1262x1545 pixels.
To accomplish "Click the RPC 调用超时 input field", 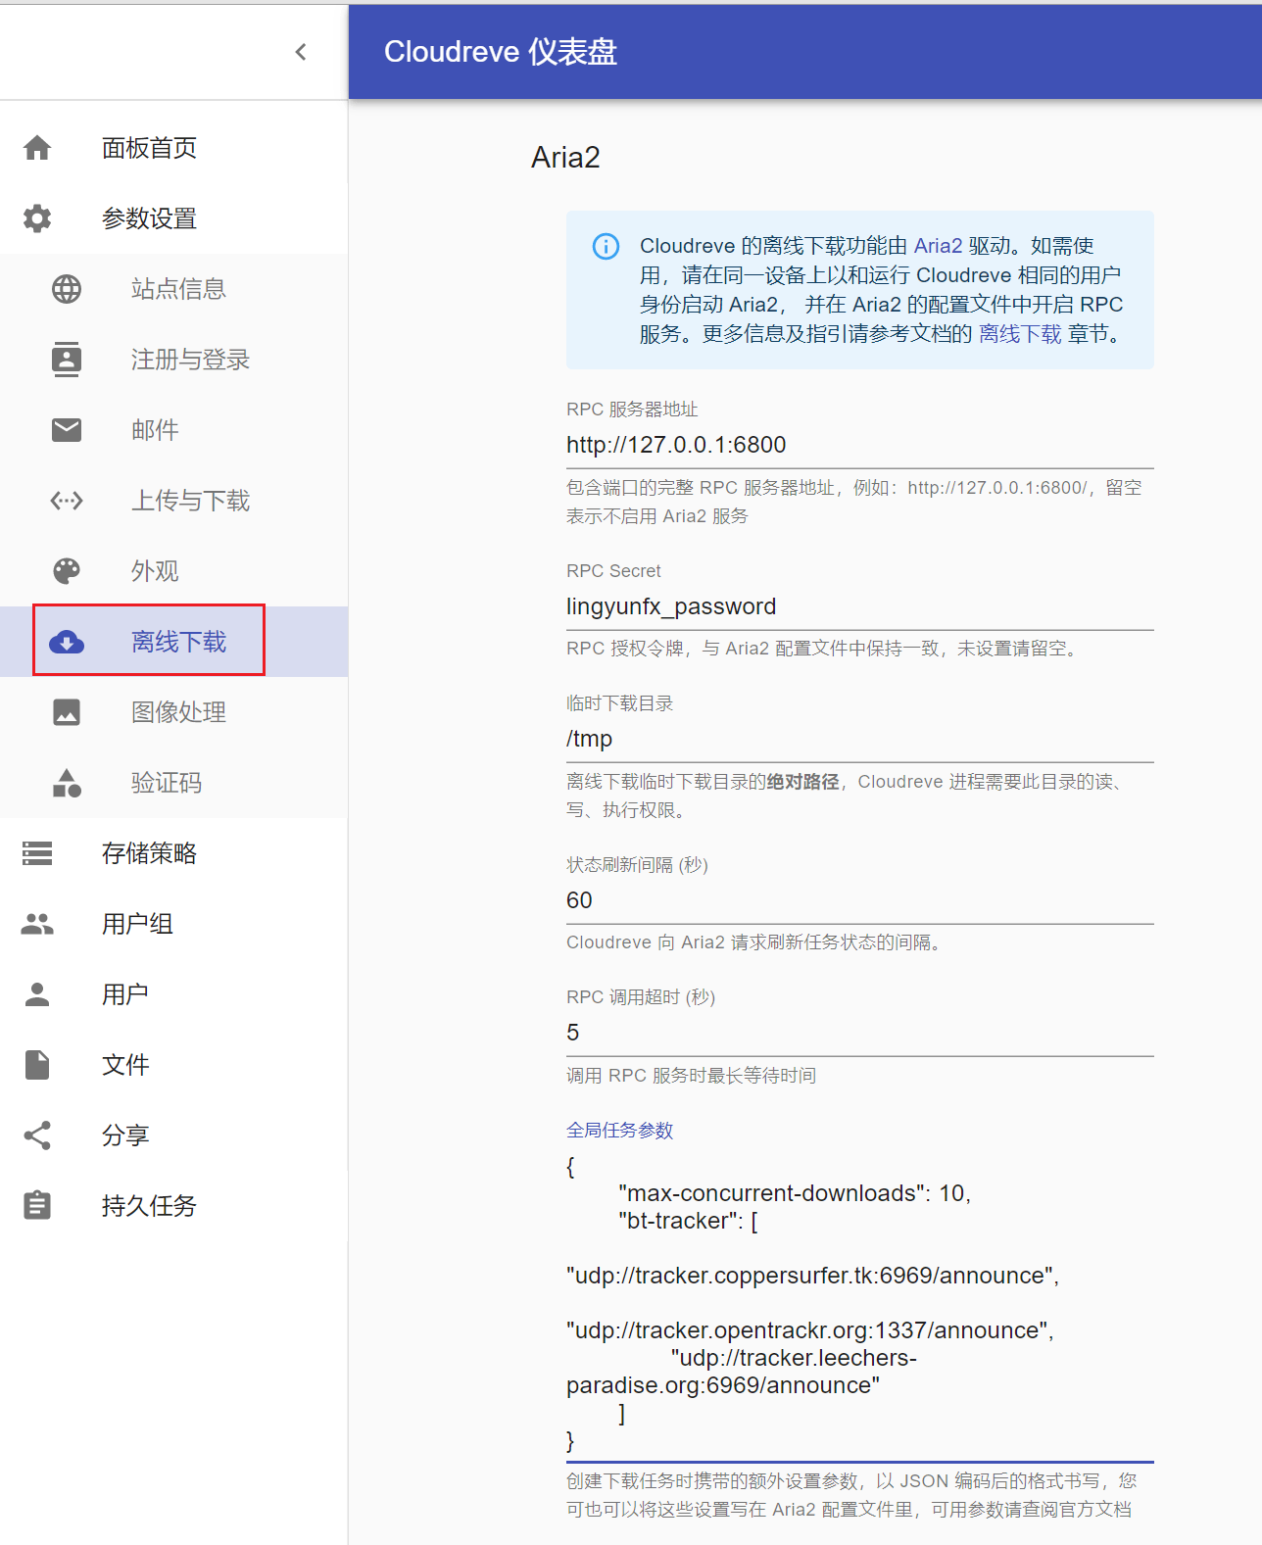I will click(x=860, y=1033).
